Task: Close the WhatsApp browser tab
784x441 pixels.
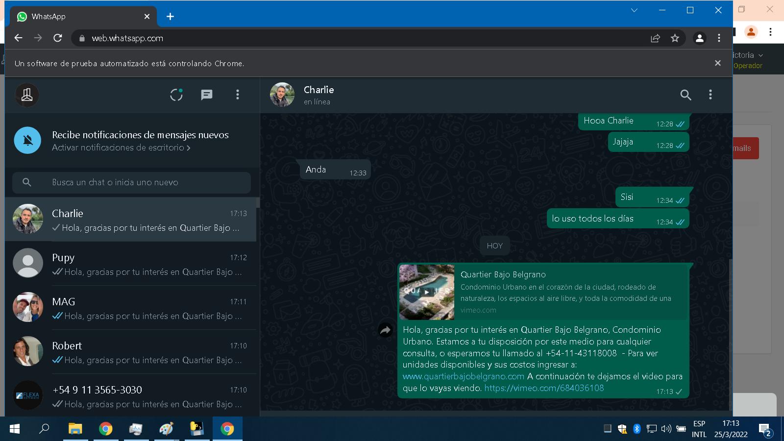Action: pyautogui.click(x=147, y=17)
